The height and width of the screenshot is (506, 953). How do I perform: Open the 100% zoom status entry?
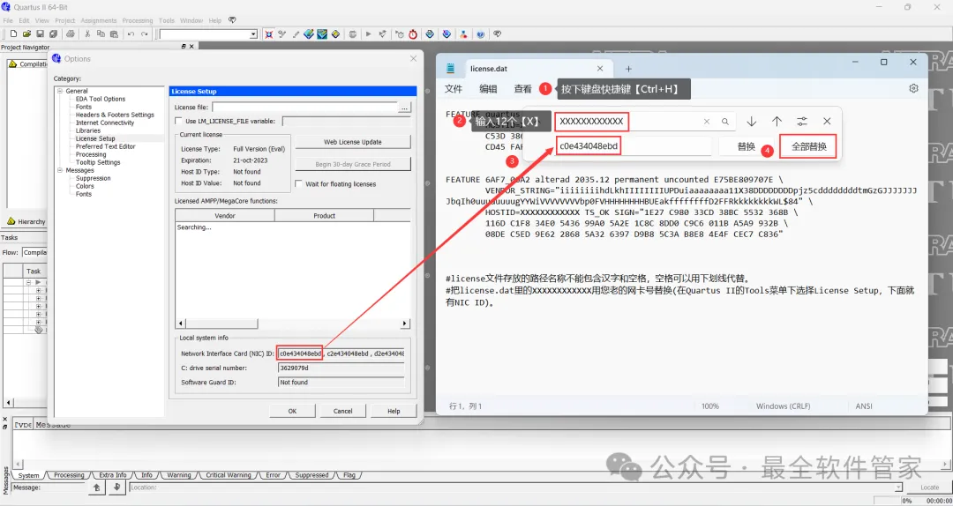(709, 406)
